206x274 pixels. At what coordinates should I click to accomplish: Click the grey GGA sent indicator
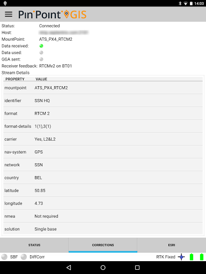41,59
